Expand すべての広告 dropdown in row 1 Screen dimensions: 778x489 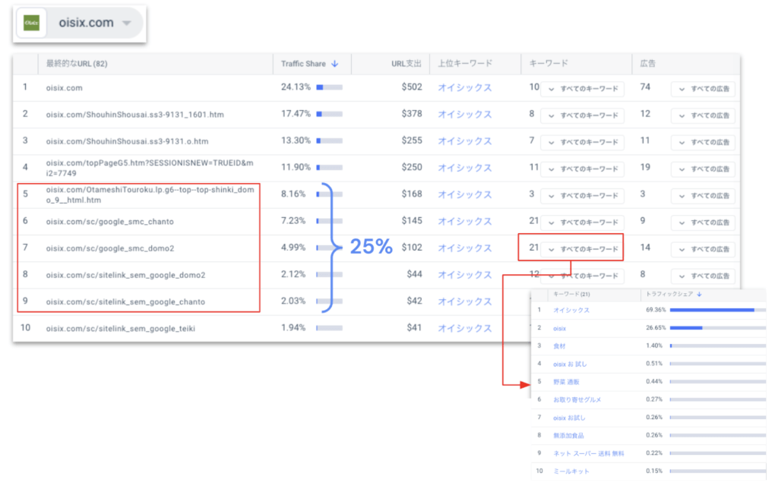[x=703, y=89]
